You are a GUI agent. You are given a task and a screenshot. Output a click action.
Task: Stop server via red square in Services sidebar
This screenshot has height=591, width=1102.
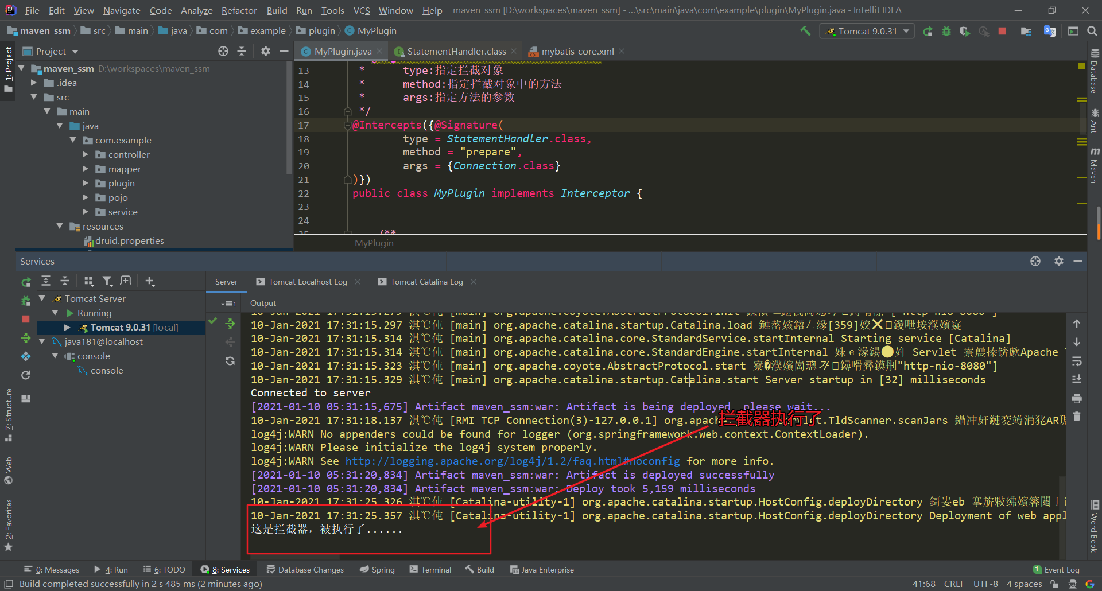(26, 319)
